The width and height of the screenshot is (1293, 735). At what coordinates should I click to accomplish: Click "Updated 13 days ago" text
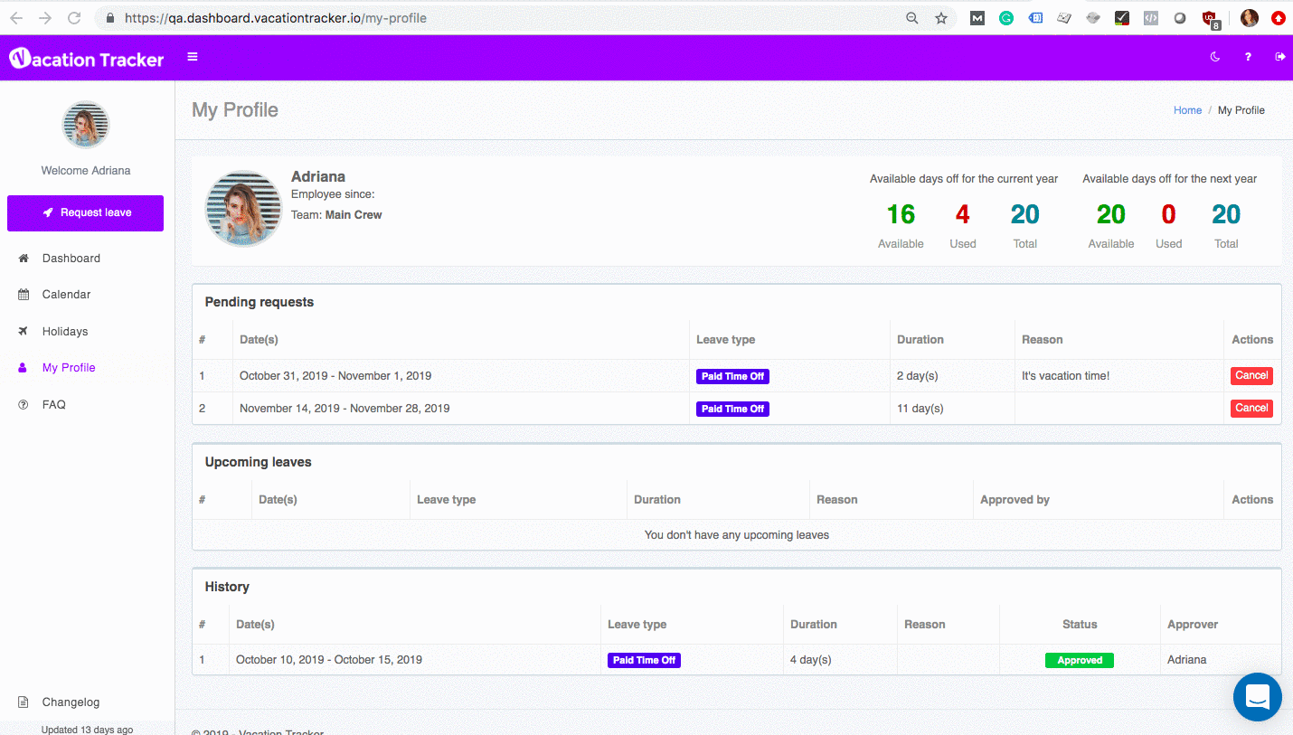tap(87, 730)
